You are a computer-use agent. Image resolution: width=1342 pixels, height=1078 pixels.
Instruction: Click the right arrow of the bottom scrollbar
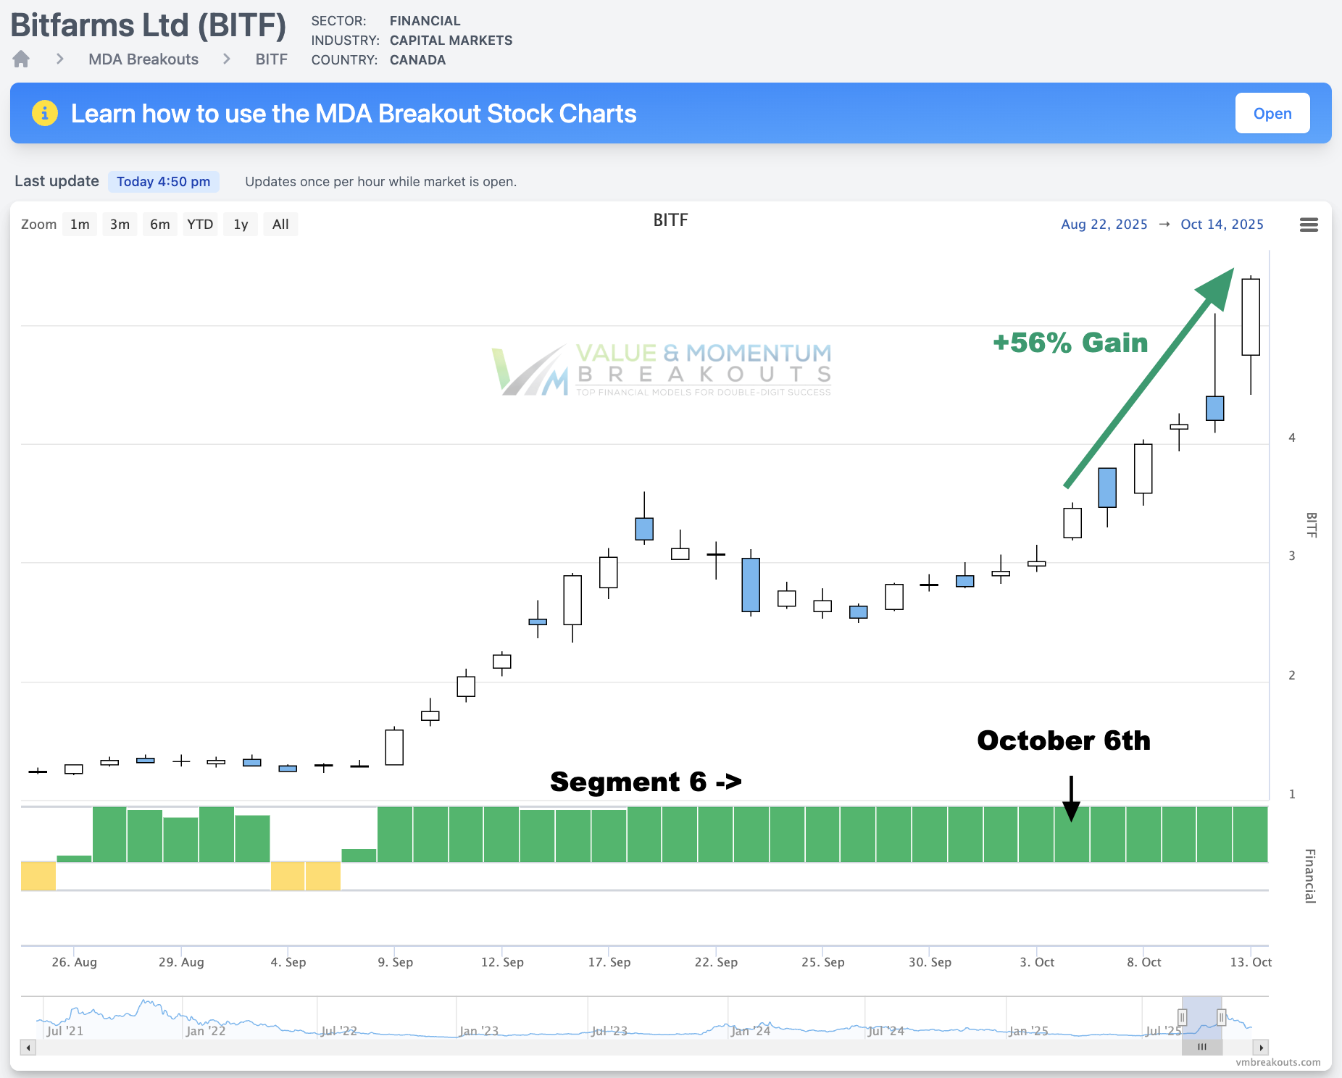pyautogui.click(x=1261, y=1048)
